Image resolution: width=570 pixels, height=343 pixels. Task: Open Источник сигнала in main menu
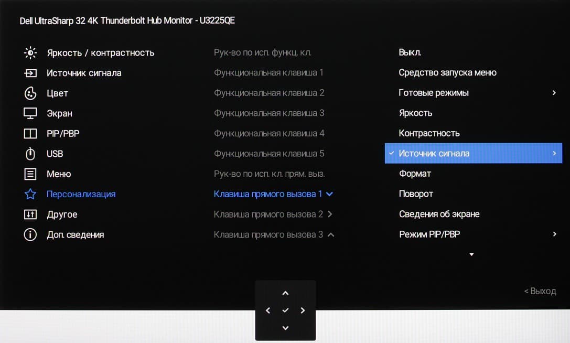[84, 73]
